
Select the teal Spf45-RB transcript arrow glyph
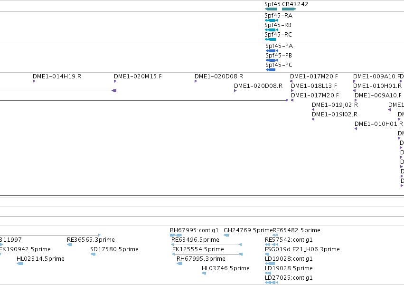point(271,30)
